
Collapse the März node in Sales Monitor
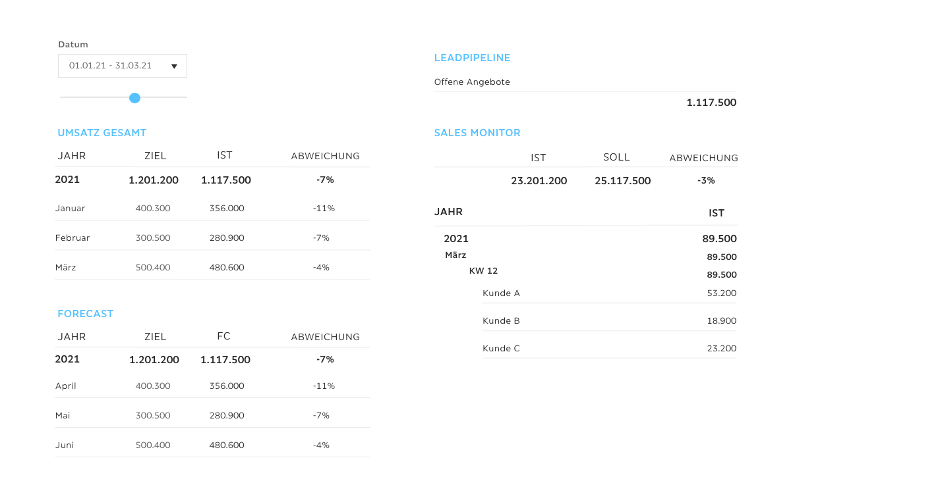[455, 255]
